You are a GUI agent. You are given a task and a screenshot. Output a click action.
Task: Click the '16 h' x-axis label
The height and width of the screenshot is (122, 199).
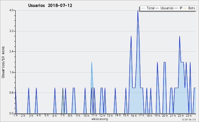[x=134, y=115]
